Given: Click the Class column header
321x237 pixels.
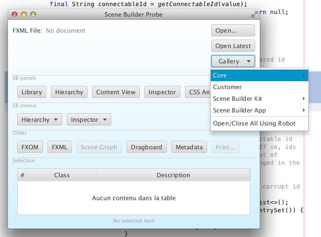Looking at the screenshot, I should [62, 175].
